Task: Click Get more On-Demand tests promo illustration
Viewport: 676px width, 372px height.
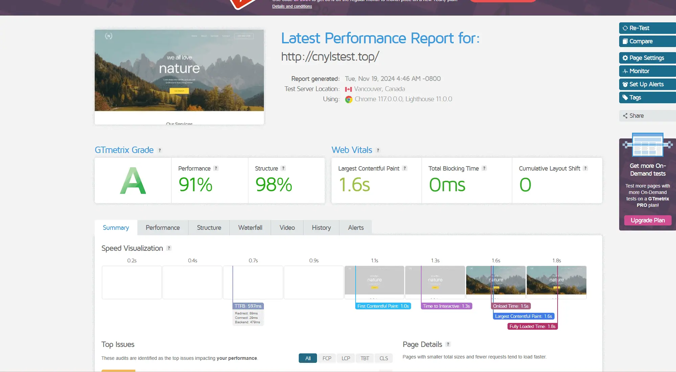Action: [648, 145]
